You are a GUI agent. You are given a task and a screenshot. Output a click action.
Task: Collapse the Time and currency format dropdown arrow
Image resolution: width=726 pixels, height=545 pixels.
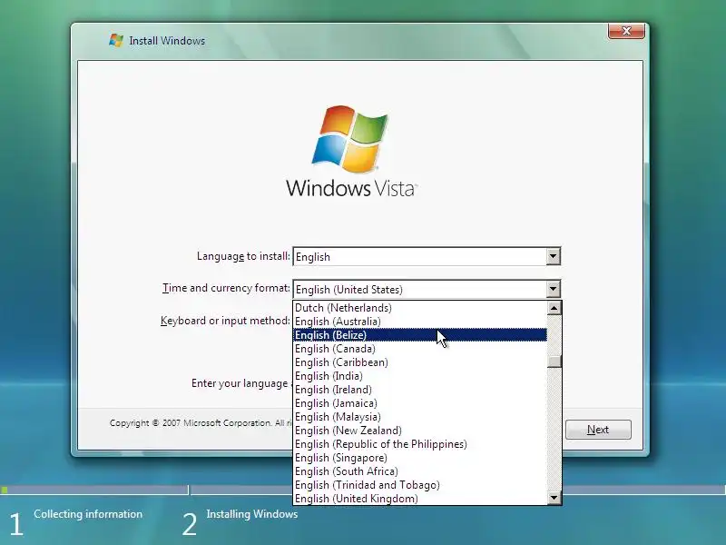coord(553,289)
